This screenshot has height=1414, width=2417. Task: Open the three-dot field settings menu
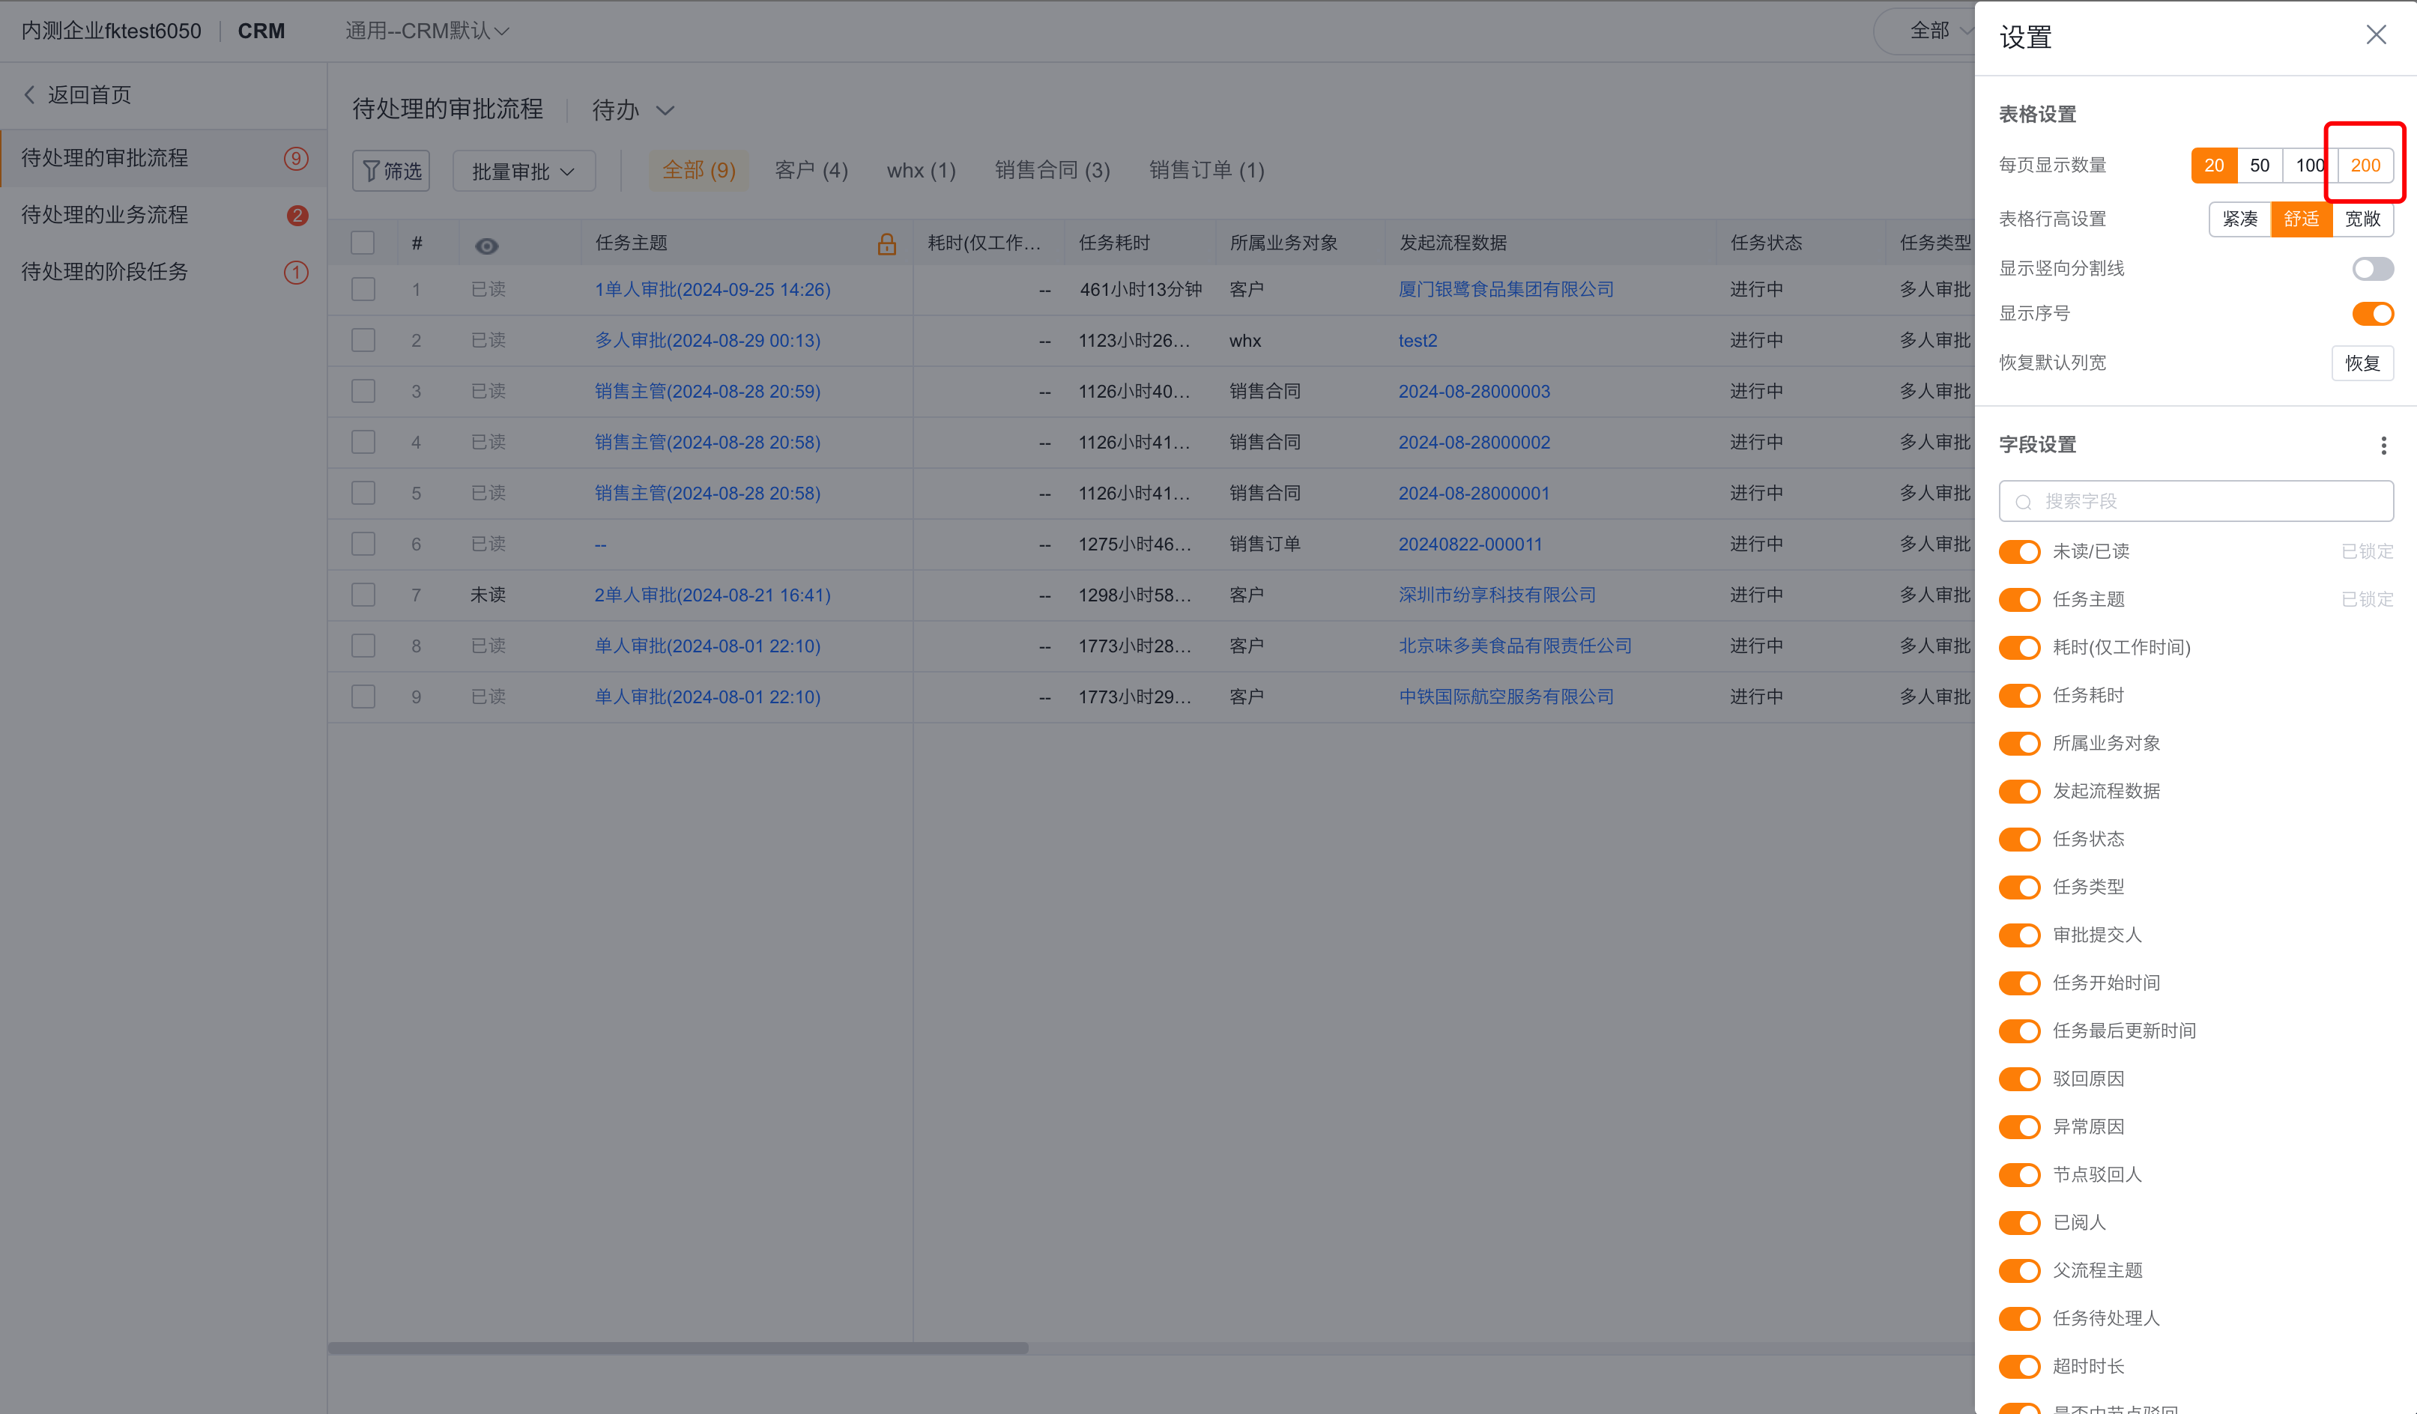pos(2383,445)
